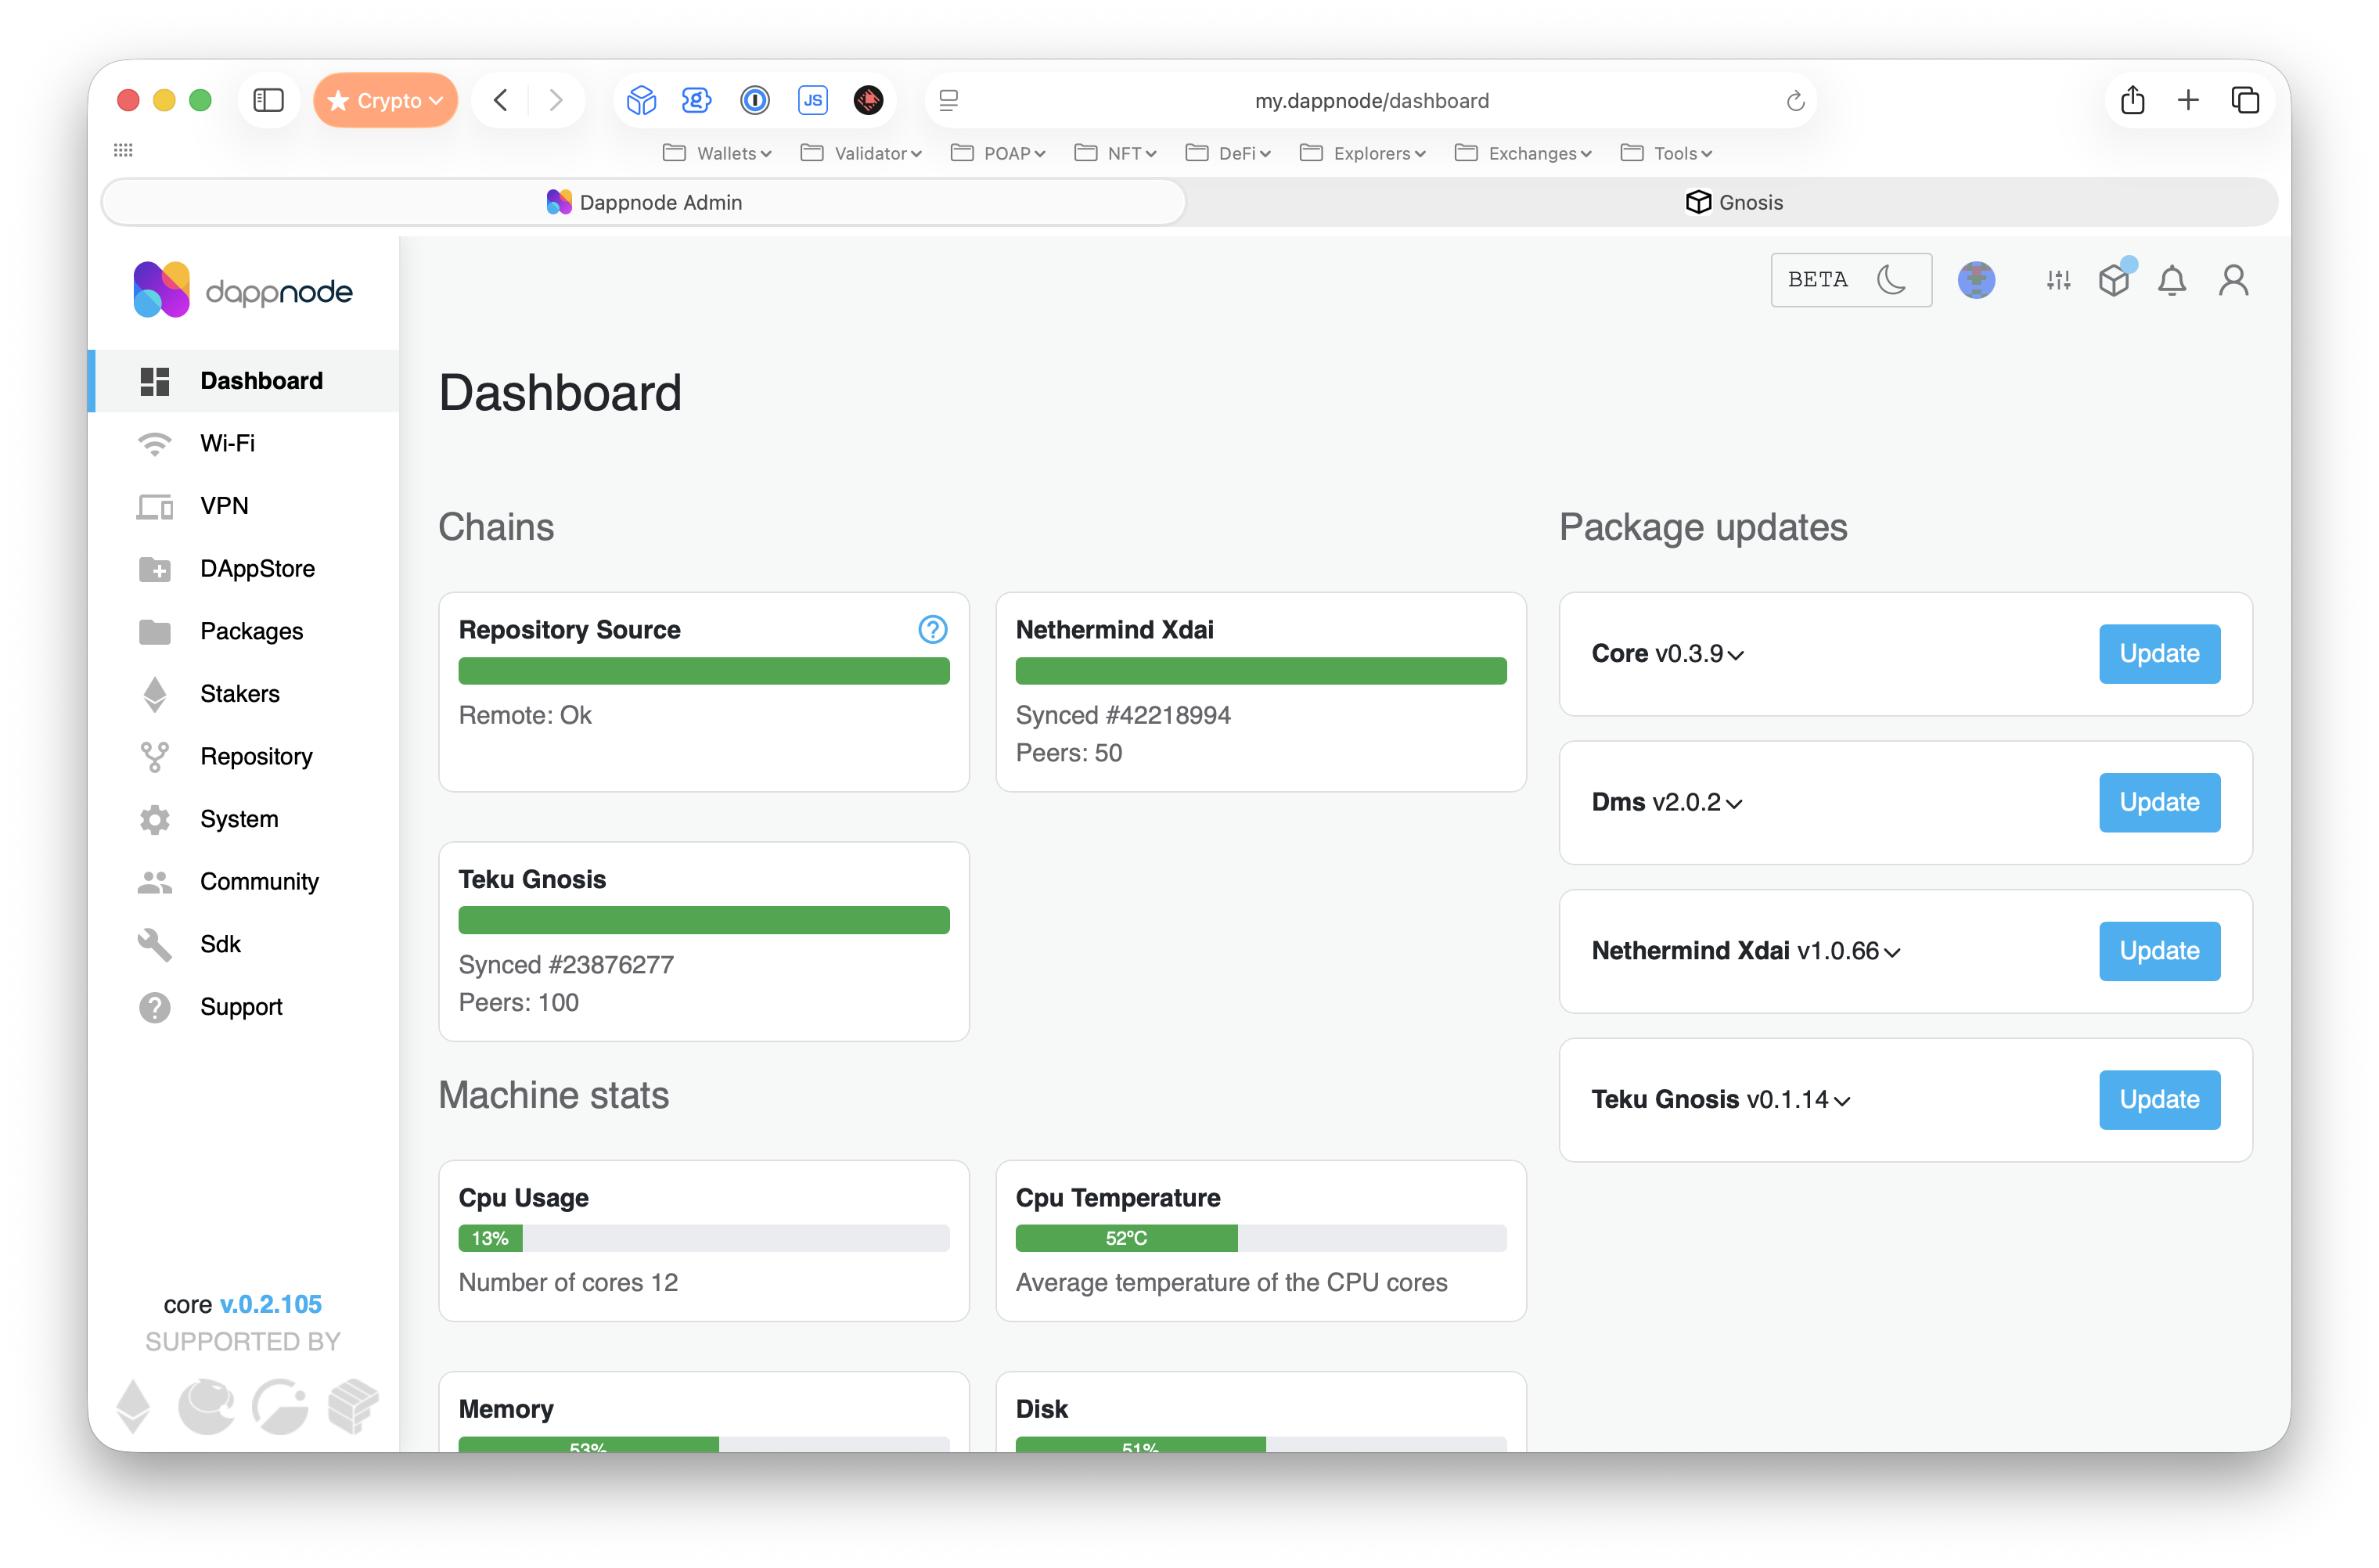
Task: Update the Core package
Action: click(2159, 653)
